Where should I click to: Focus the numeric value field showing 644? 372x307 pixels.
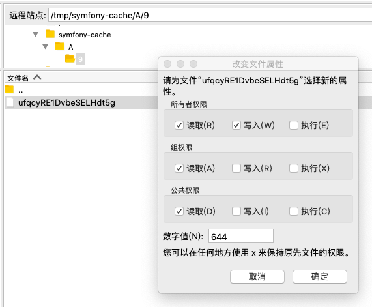[x=241, y=236]
